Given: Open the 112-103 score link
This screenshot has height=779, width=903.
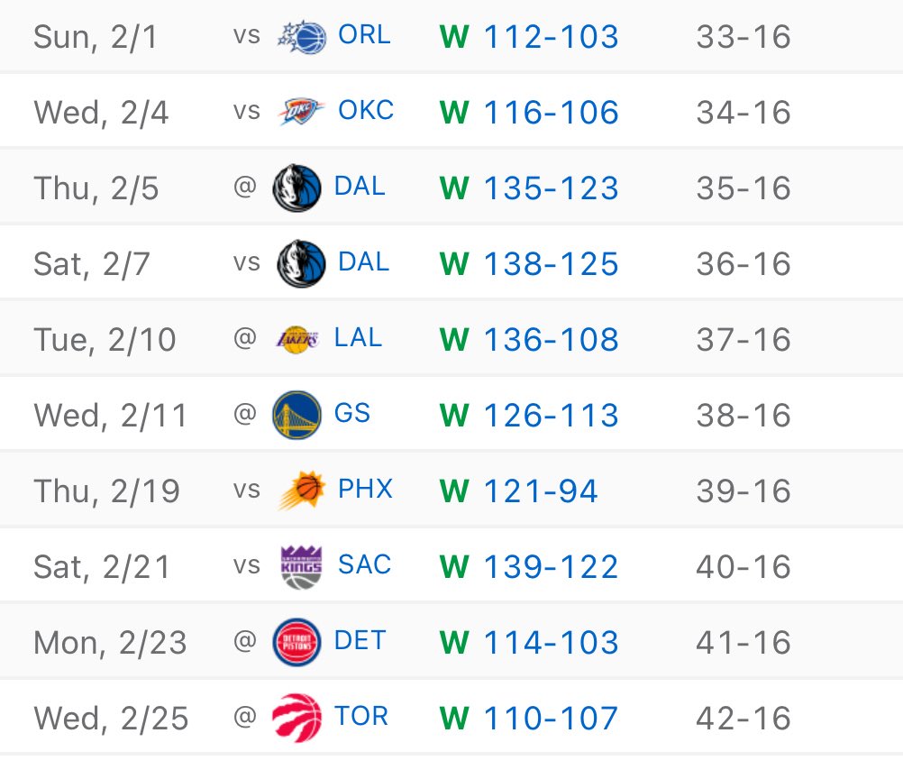Looking at the screenshot, I should (x=551, y=37).
